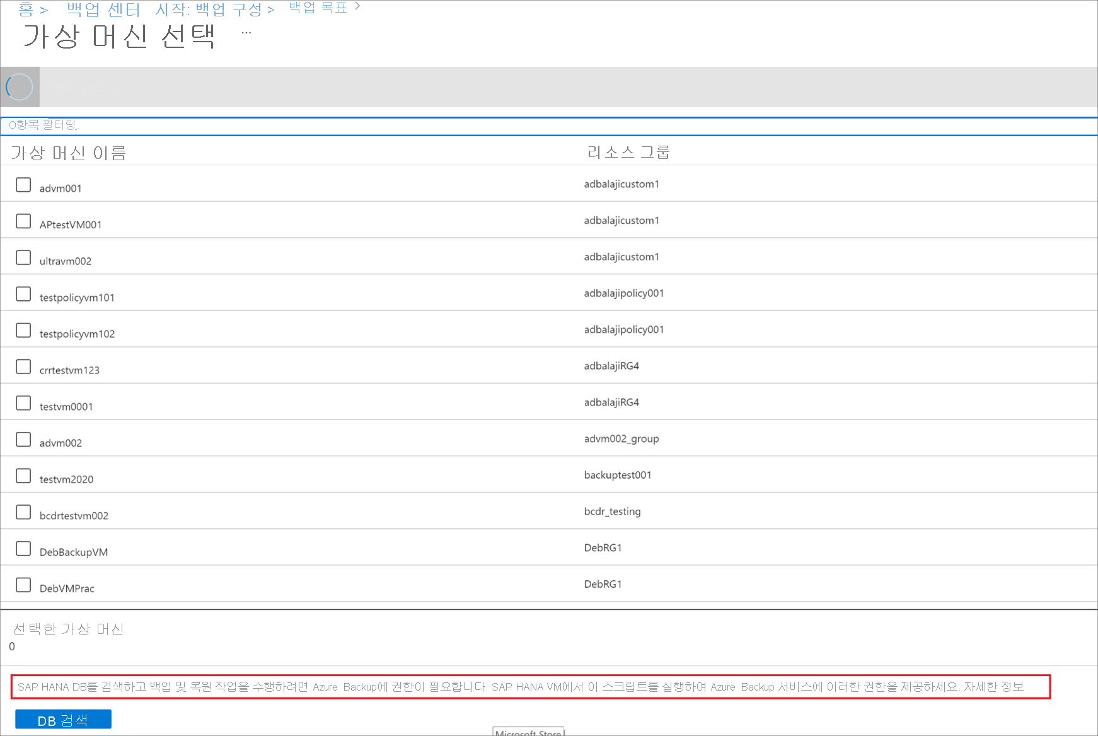
Task: Select DebBackupVM for backup
Action: [23, 549]
